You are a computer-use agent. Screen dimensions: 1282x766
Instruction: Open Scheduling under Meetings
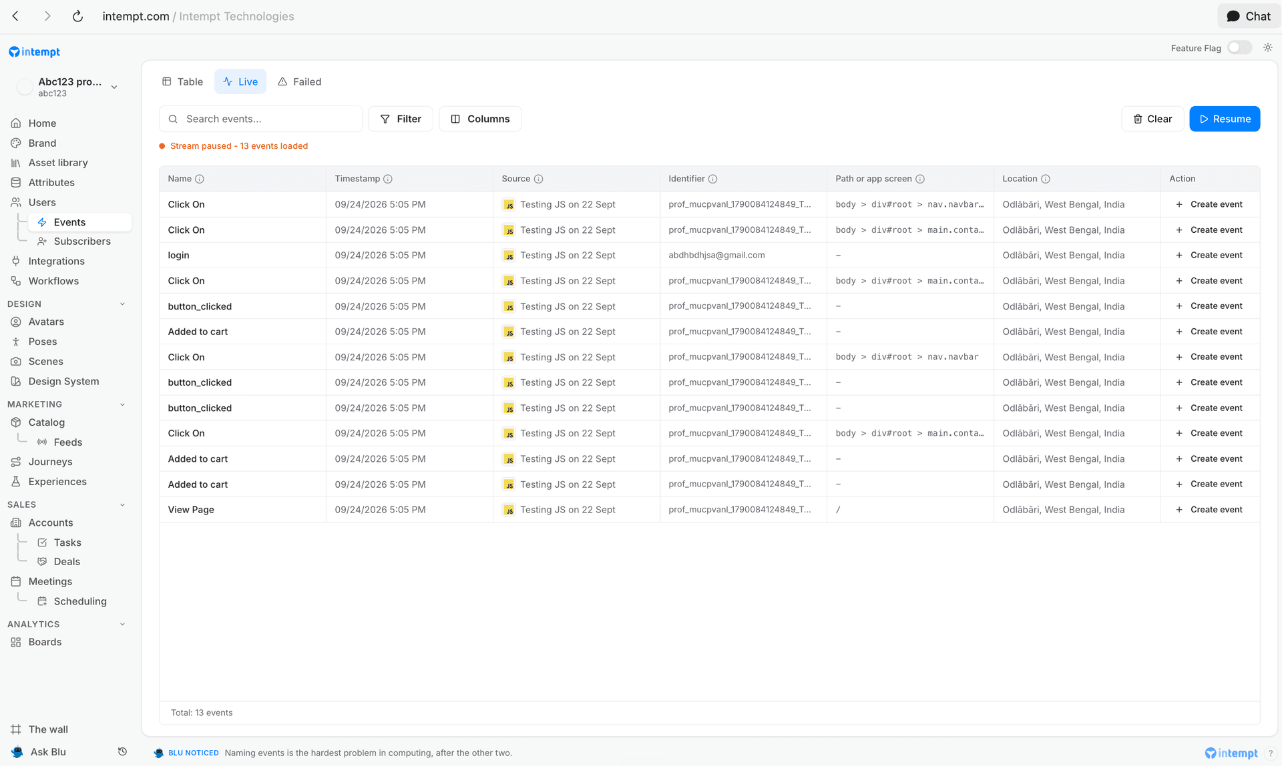coord(79,602)
